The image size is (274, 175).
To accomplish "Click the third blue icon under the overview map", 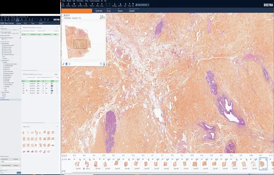I will (70, 64).
